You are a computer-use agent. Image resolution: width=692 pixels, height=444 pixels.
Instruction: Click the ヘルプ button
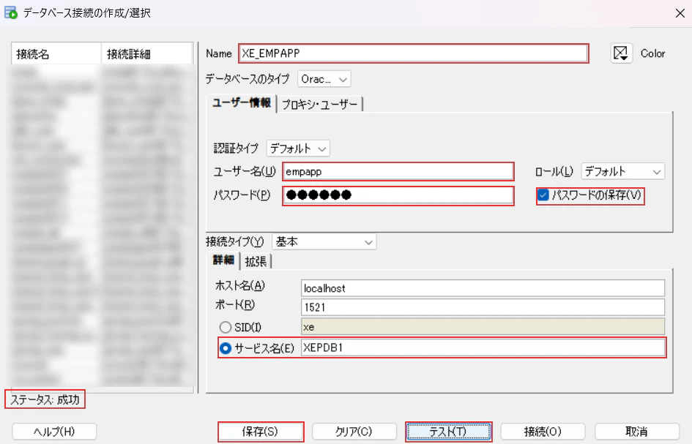[54, 432]
